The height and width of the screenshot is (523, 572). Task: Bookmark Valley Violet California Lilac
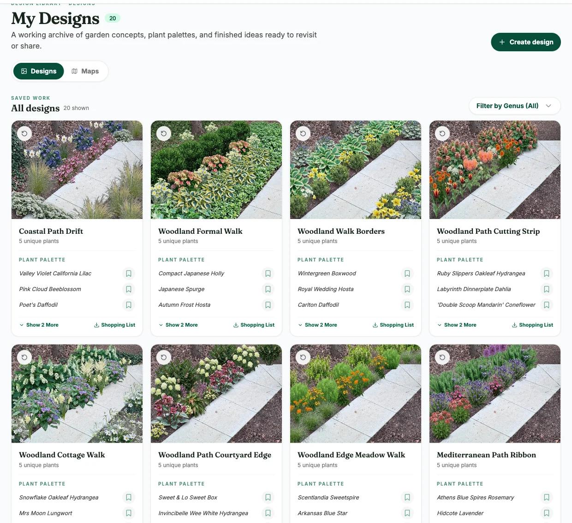(129, 274)
